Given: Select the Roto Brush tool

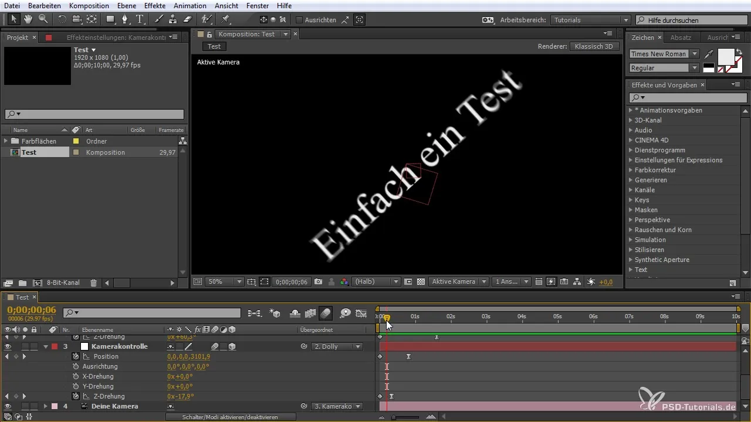Looking at the screenshot, I should tap(207, 19).
